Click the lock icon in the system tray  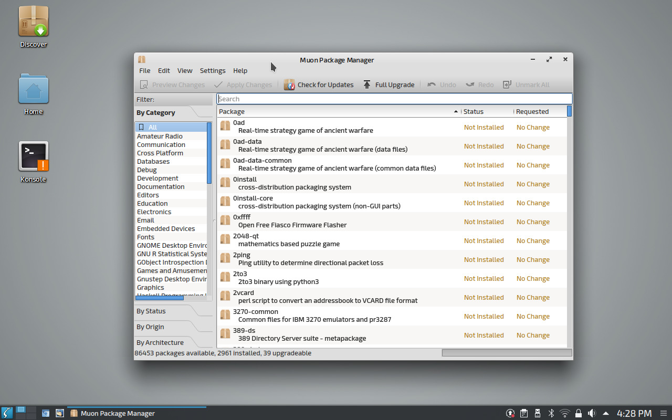[579, 413]
